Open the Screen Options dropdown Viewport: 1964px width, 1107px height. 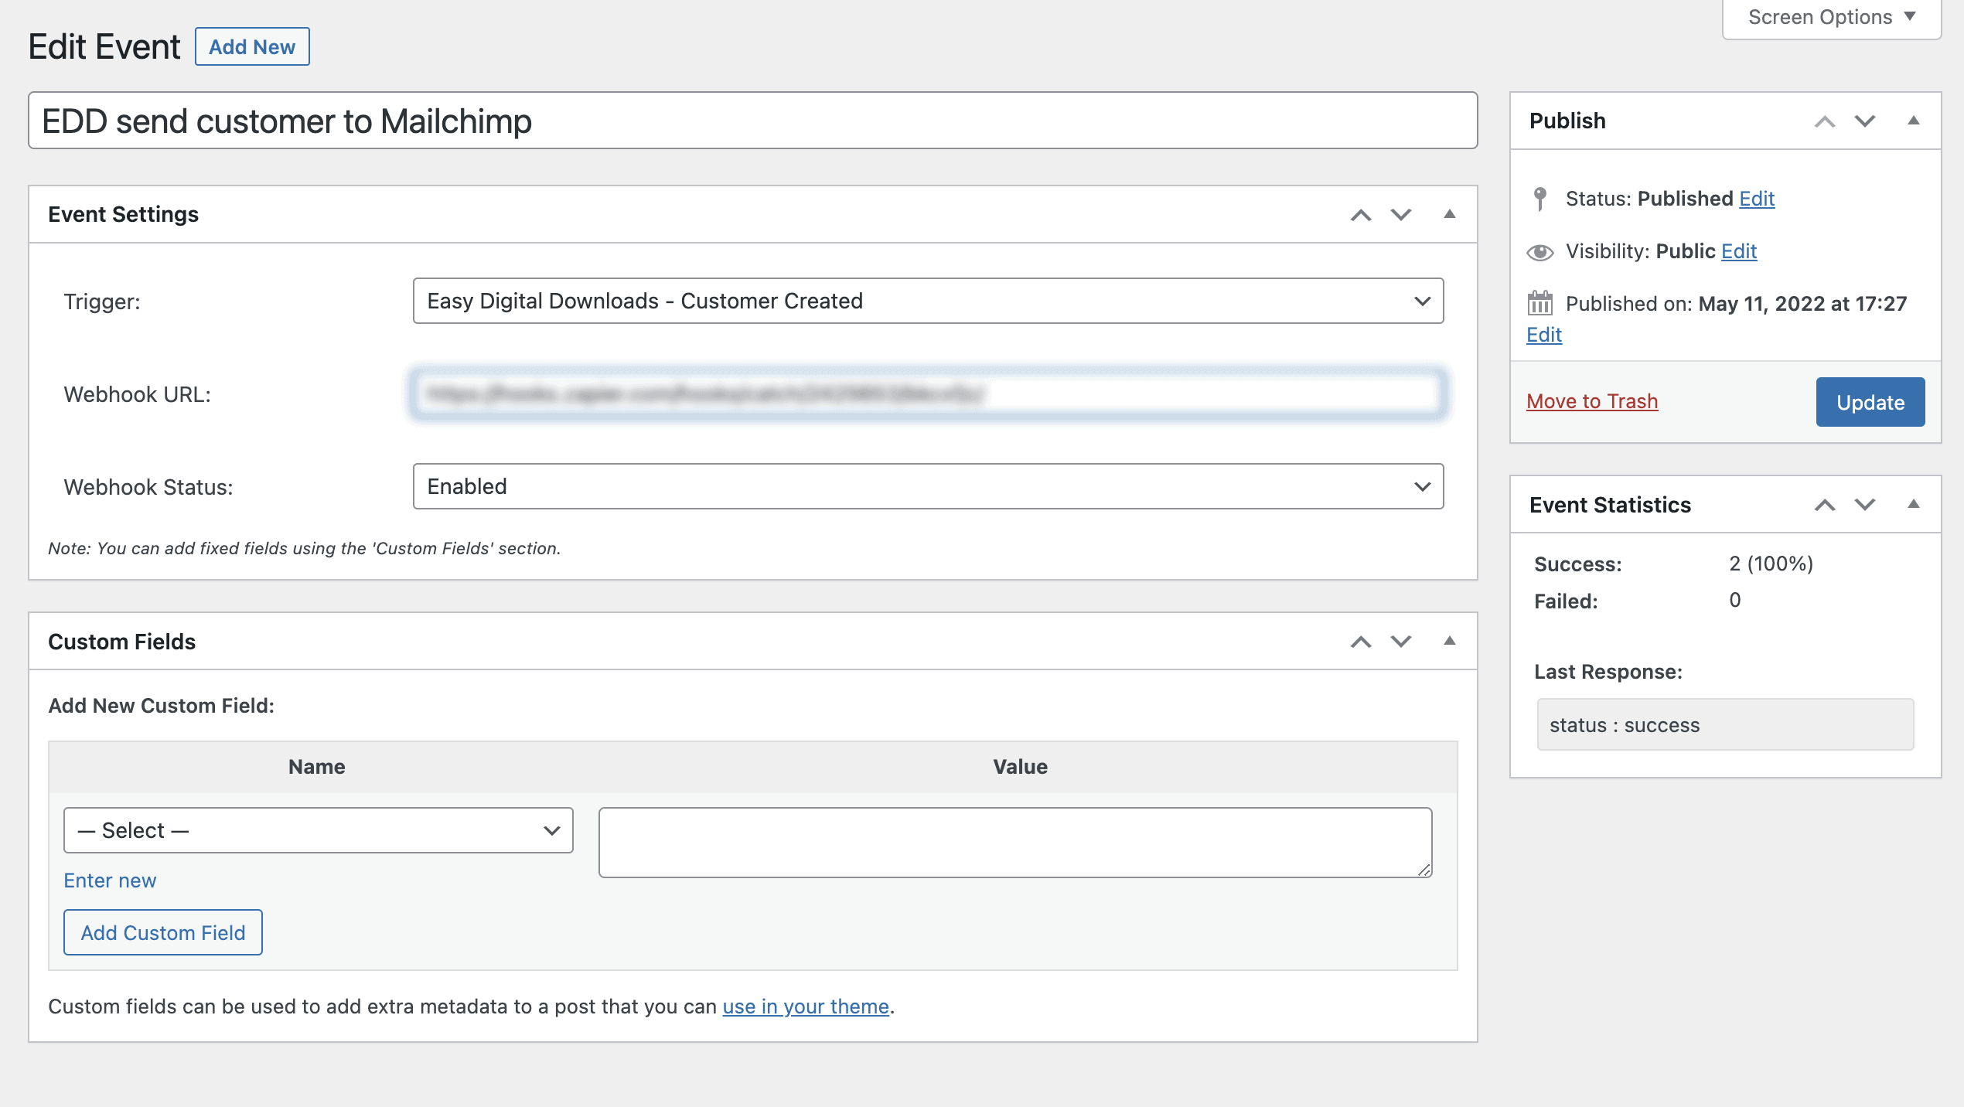pyautogui.click(x=1832, y=17)
